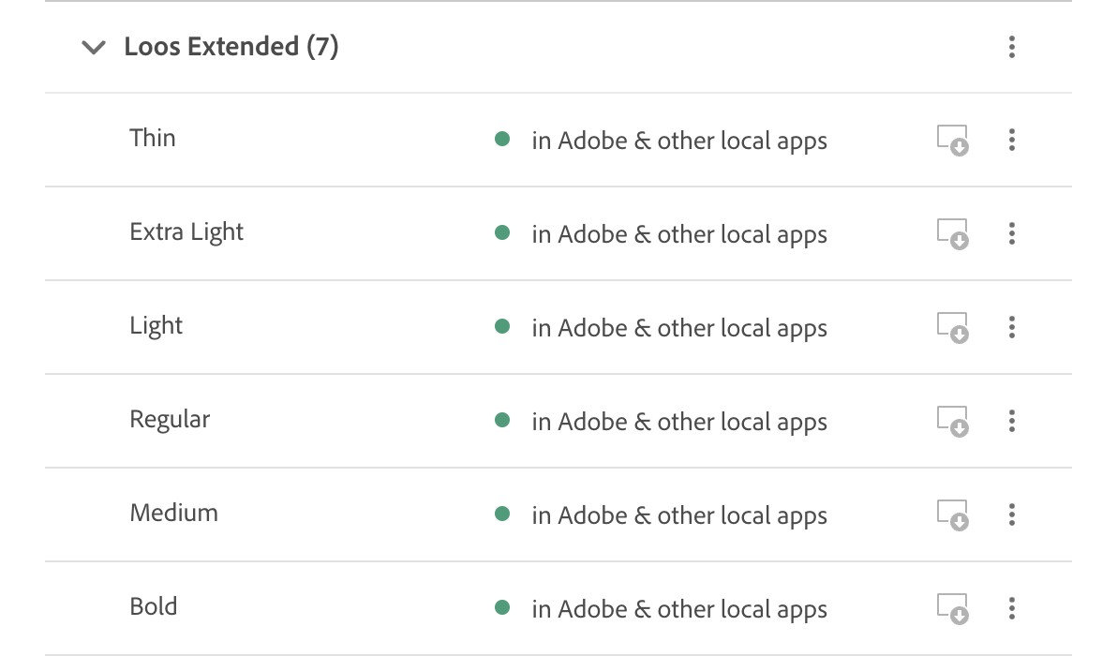Image resolution: width=1117 pixels, height=656 pixels.
Task: Open the three-dot menu for Thin
Action: tap(1012, 141)
